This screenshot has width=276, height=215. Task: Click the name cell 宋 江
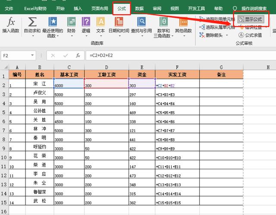click(40, 83)
